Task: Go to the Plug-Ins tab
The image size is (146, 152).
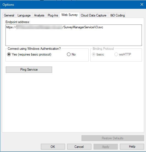Action: (x=53, y=15)
